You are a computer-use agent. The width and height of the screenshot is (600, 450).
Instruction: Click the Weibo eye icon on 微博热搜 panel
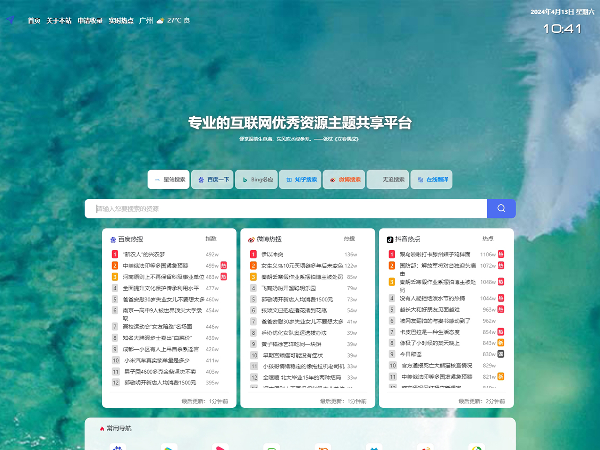tap(250, 239)
